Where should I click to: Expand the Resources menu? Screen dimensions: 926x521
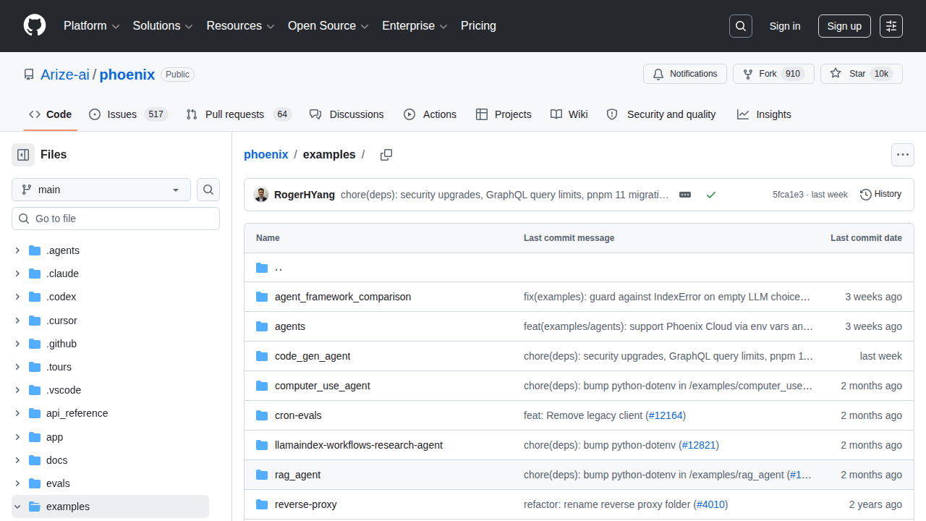[241, 26]
